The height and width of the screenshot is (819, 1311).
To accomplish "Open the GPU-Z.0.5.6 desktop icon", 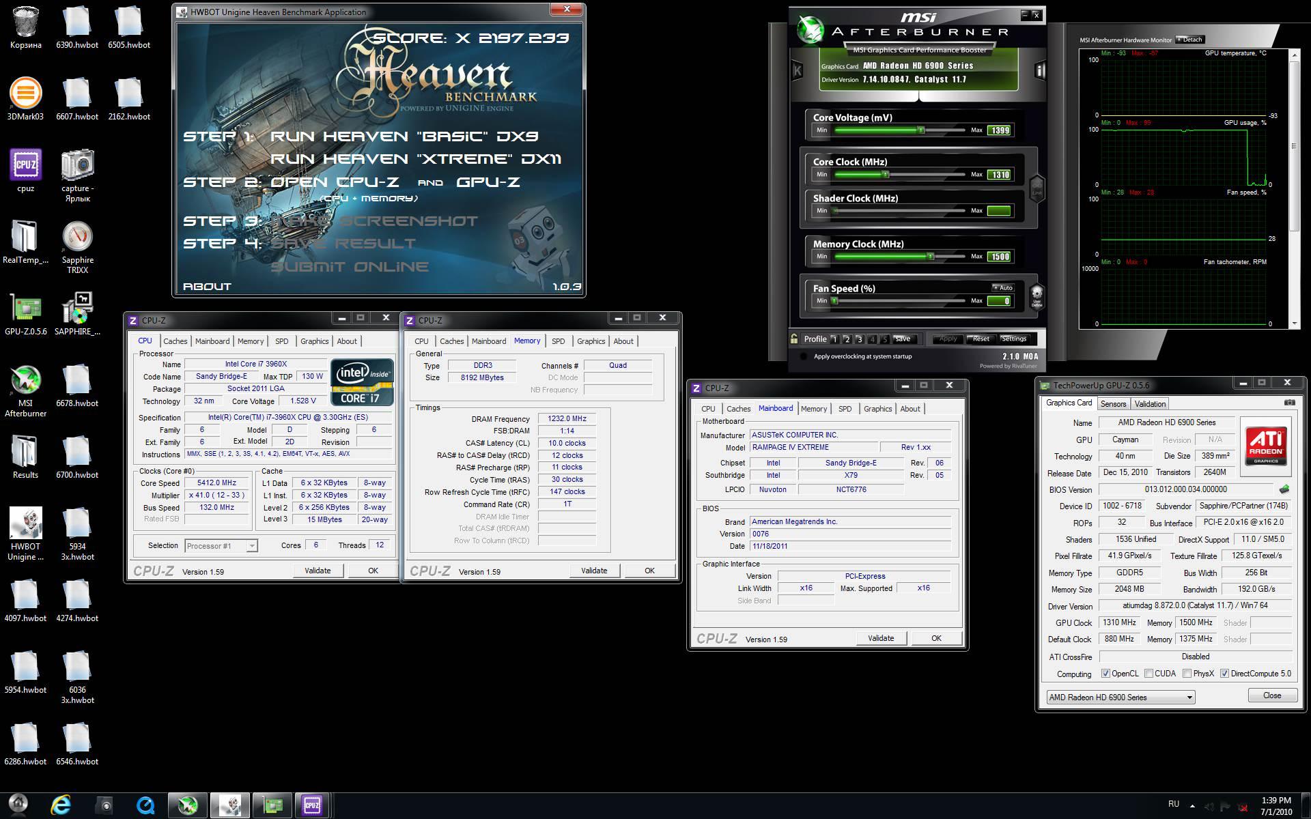I will [25, 314].
